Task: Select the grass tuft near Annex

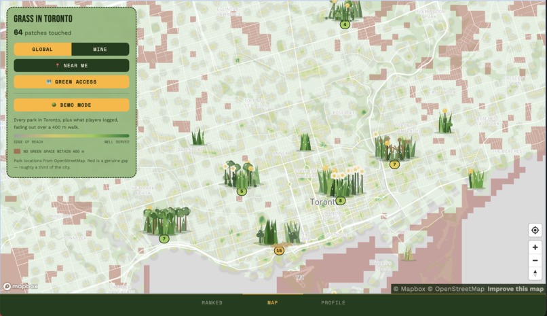Action: pos(305,142)
